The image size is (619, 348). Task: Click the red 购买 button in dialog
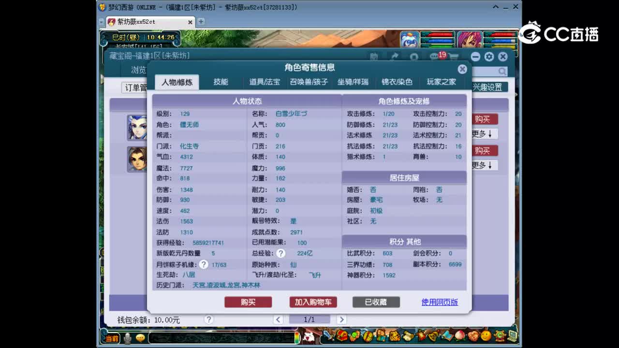(248, 302)
